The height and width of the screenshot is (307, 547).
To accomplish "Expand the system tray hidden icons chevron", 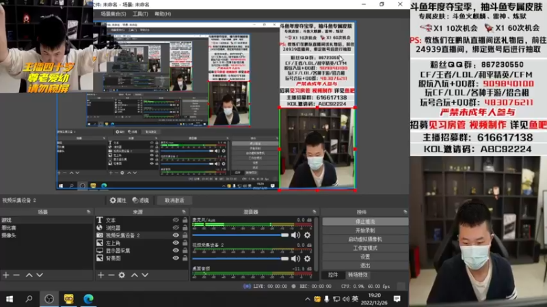I will point(307,299).
